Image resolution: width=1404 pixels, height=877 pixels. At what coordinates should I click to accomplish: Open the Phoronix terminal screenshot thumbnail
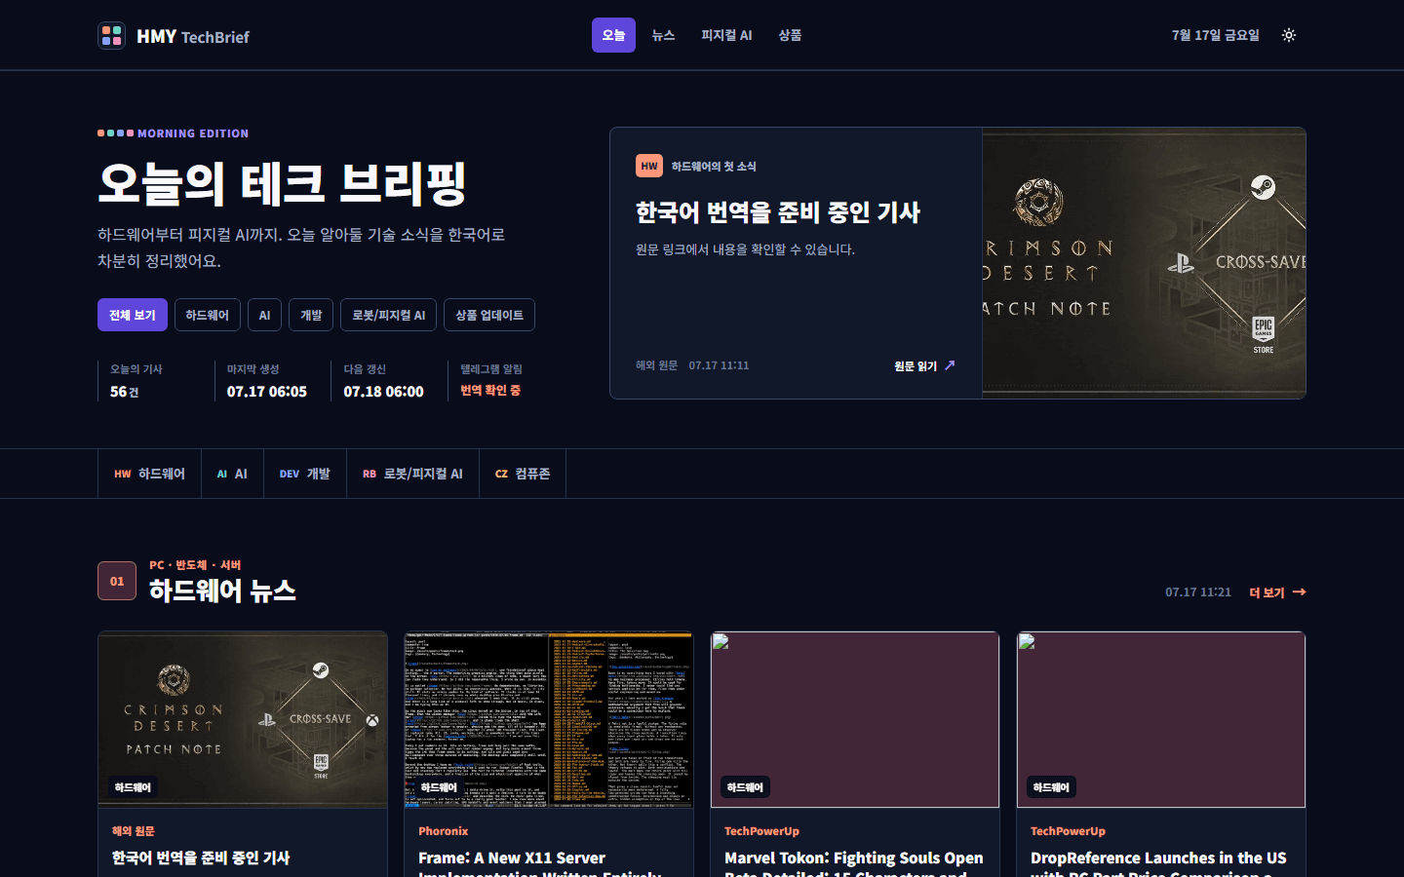point(549,719)
